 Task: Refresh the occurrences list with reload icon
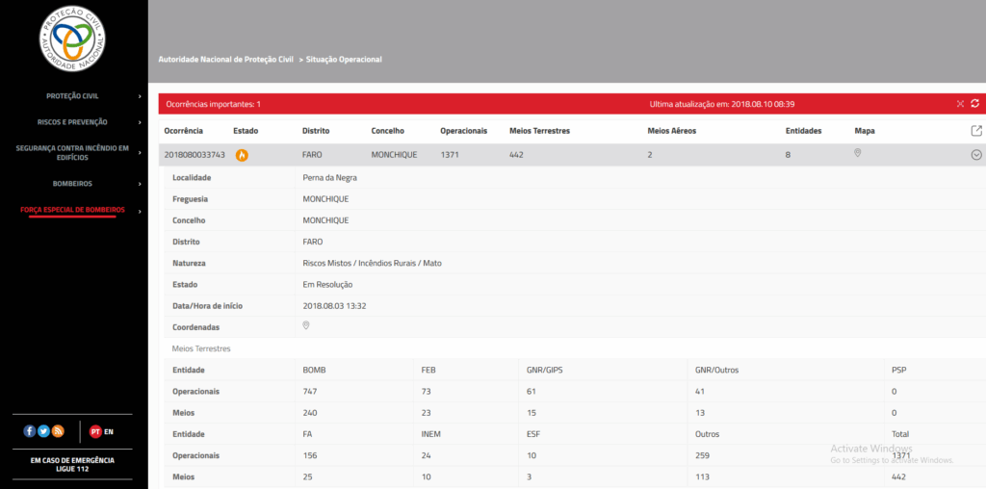coord(975,104)
